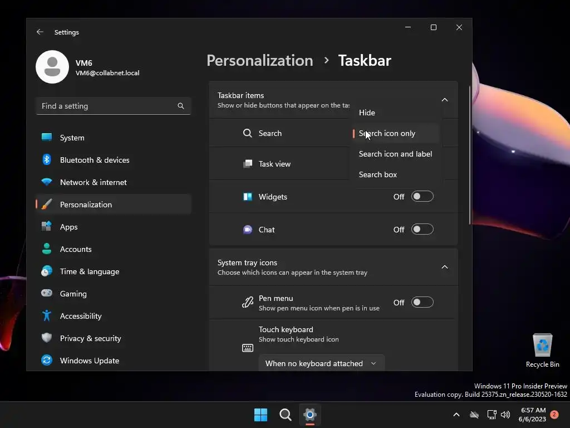Click Choose which icons can appear text
This screenshot has height=428, width=570.
(x=292, y=272)
